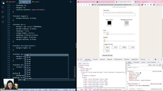
Task: Click the Size slider handle
Action: (107, 34)
